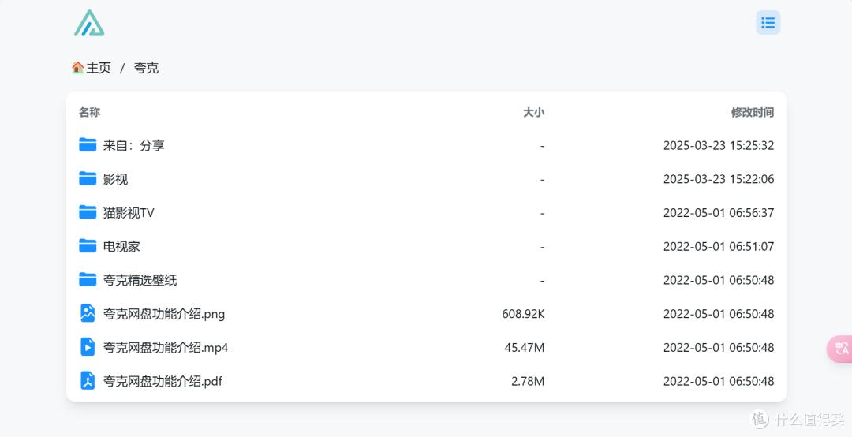Click the PDF file icon
The image size is (852, 437).
88,381
